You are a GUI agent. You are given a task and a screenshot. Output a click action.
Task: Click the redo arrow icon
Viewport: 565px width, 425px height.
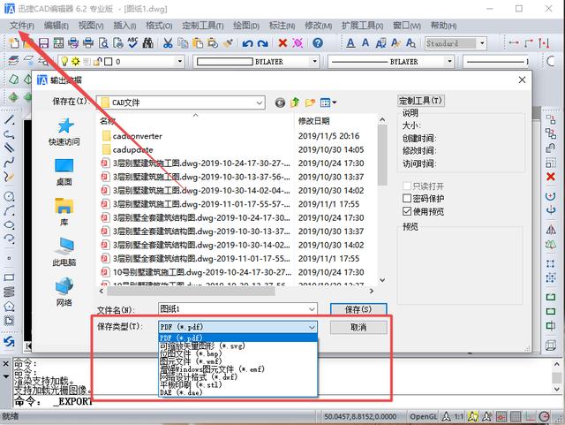263,43
